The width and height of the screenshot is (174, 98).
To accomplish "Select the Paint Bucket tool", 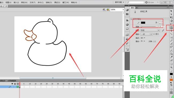I will tap(171, 54).
